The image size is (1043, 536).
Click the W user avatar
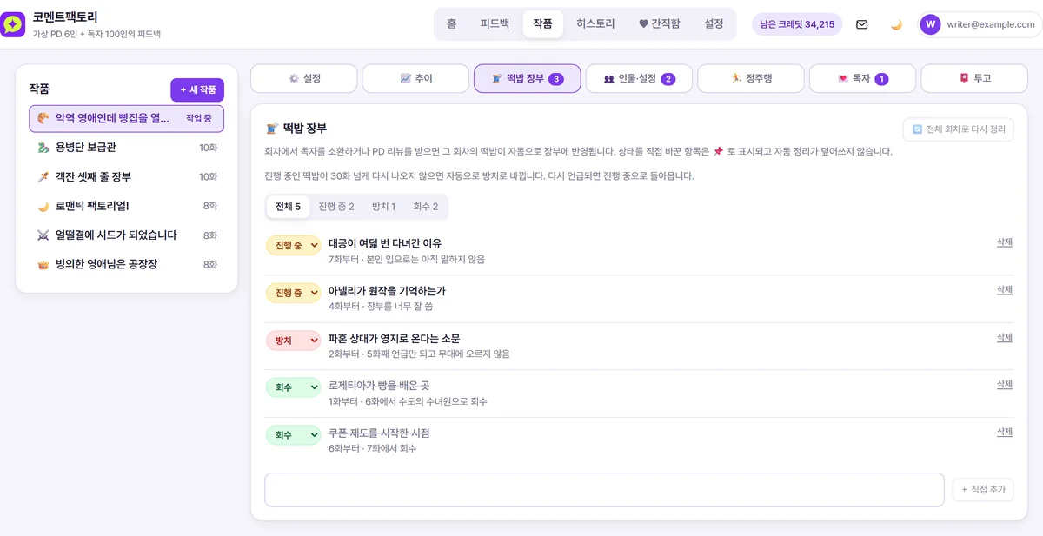[x=930, y=24]
